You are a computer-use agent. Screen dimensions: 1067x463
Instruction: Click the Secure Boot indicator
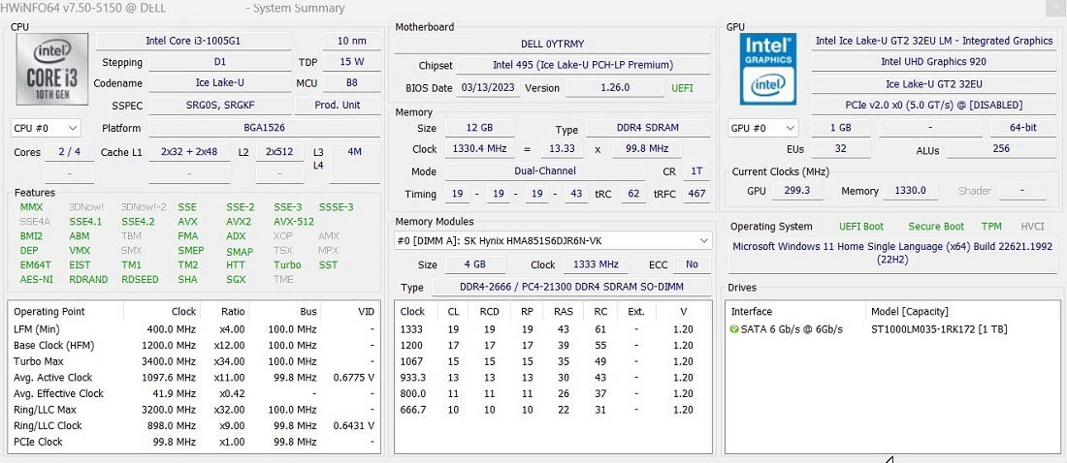[936, 227]
